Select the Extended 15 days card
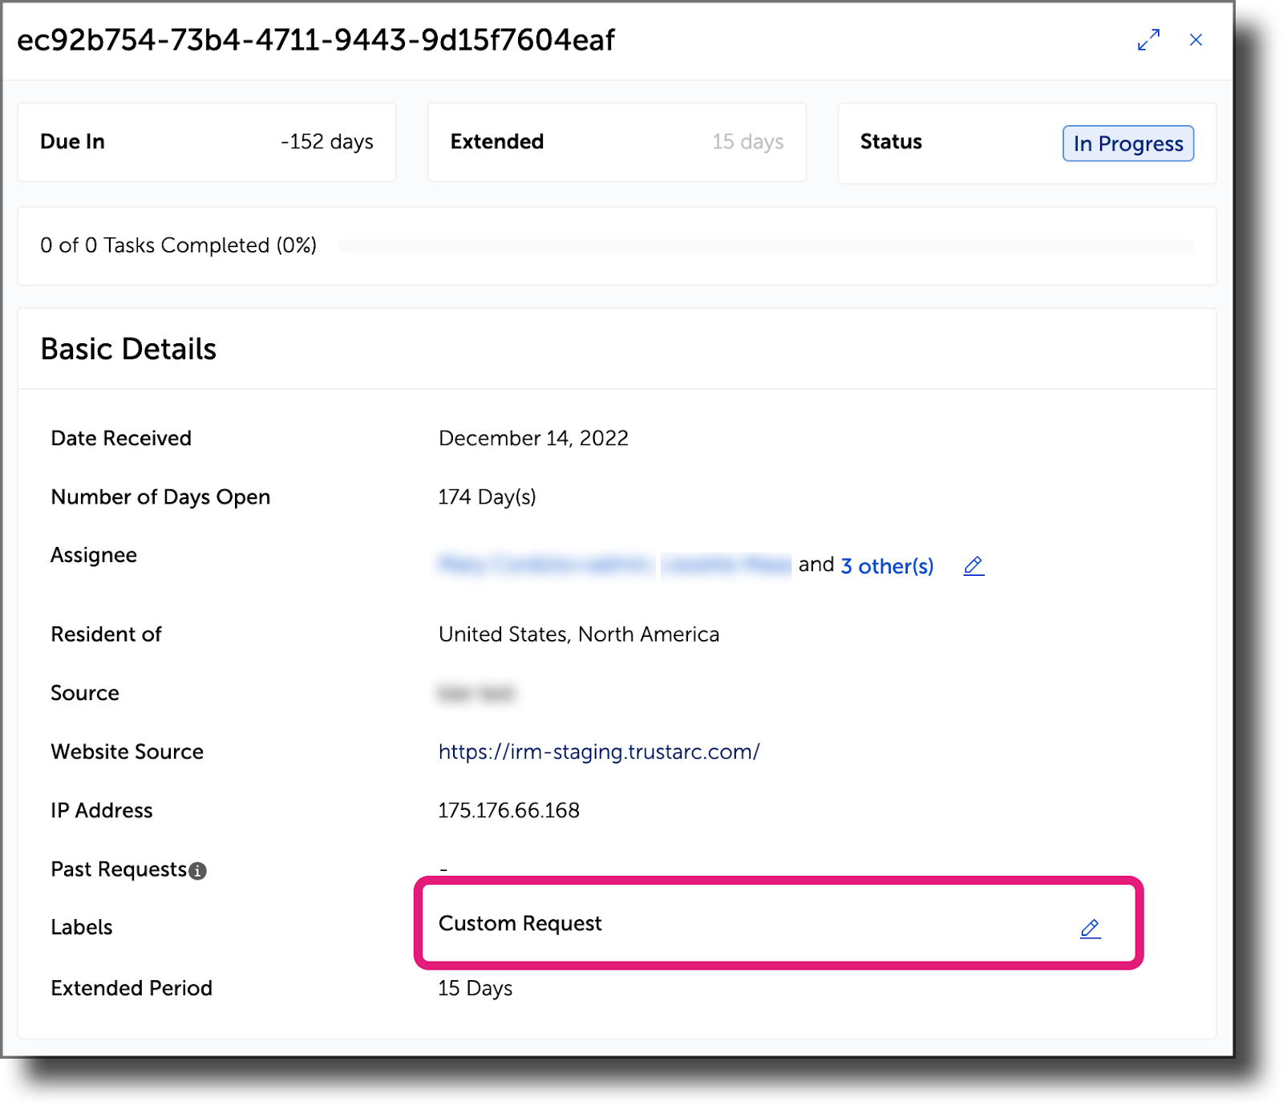This screenshot has height=1106, width=1283. point(616,142)
